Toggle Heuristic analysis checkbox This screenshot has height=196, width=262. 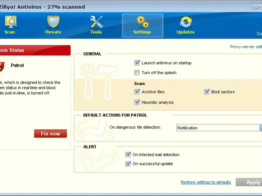pyautogui.click(x=137, y=102)
